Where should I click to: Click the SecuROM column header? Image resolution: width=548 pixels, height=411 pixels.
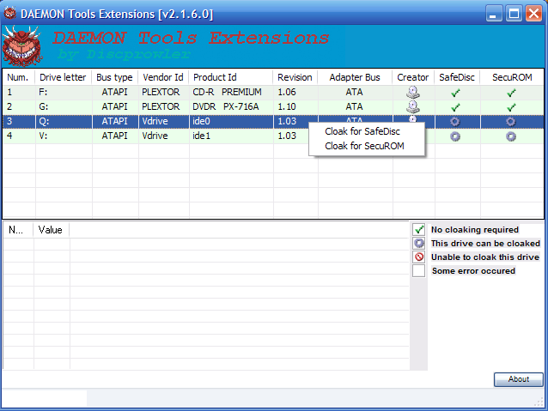tap(512, 77)
